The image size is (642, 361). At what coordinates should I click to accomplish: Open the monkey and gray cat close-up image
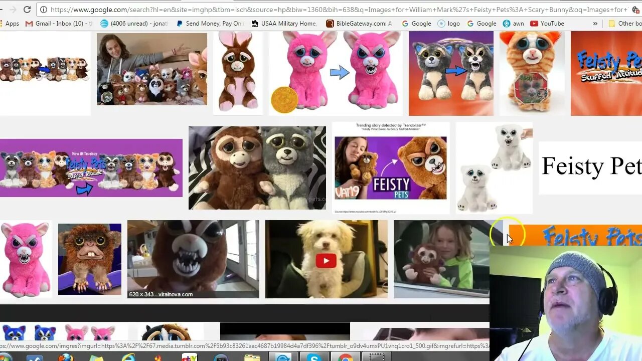(x=257, y=168)
